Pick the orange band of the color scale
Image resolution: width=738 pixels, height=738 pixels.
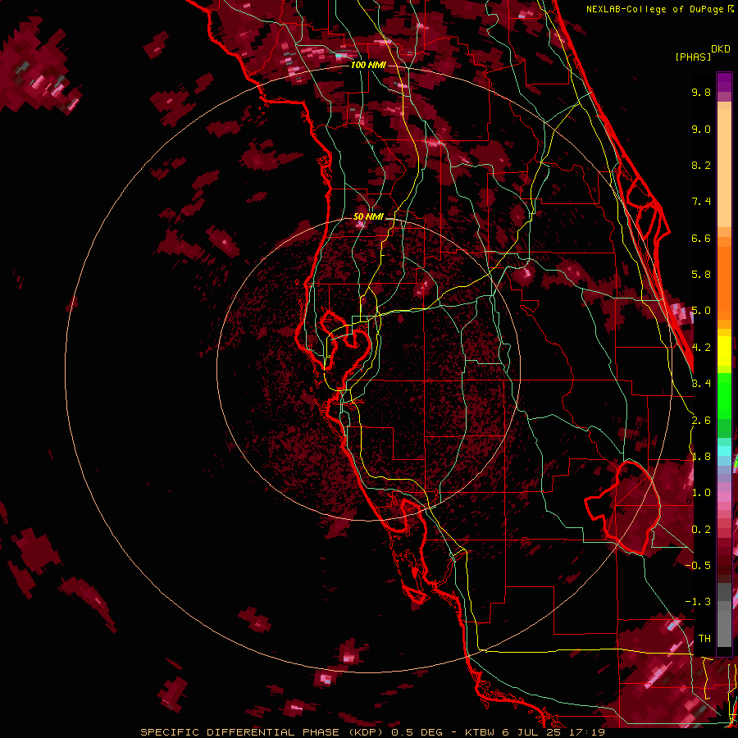point(724,280)
